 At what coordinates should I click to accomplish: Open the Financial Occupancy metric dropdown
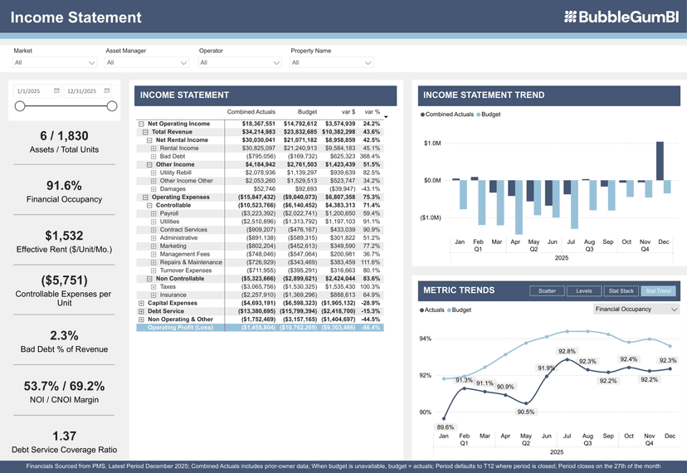click(x=636, y=309)
